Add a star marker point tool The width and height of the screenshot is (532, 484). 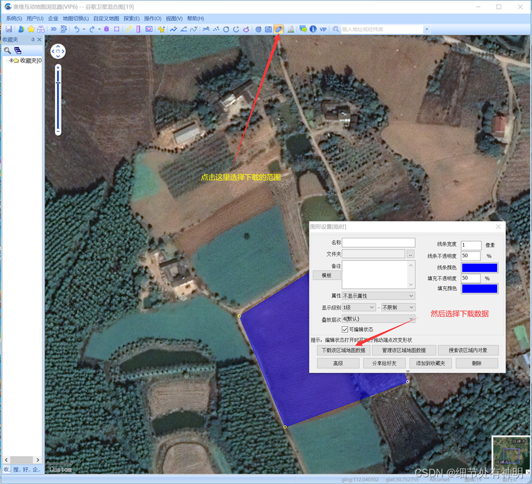click(161, 29)
